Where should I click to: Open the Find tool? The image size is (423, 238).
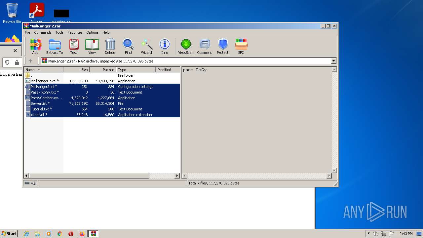tap(128, 46)
